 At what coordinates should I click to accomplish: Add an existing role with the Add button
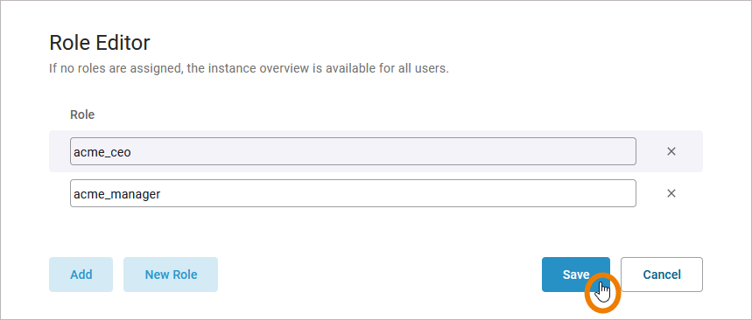pyautogui.click(x=81, y=275)
